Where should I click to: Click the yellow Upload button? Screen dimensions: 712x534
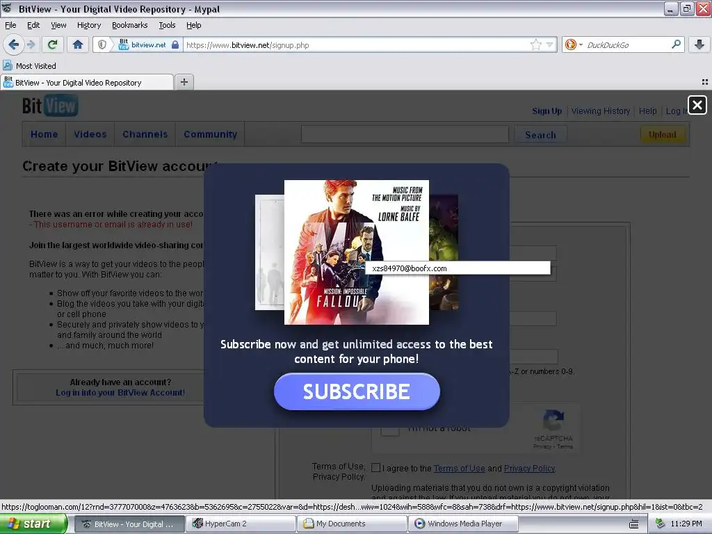coord(663,134)
